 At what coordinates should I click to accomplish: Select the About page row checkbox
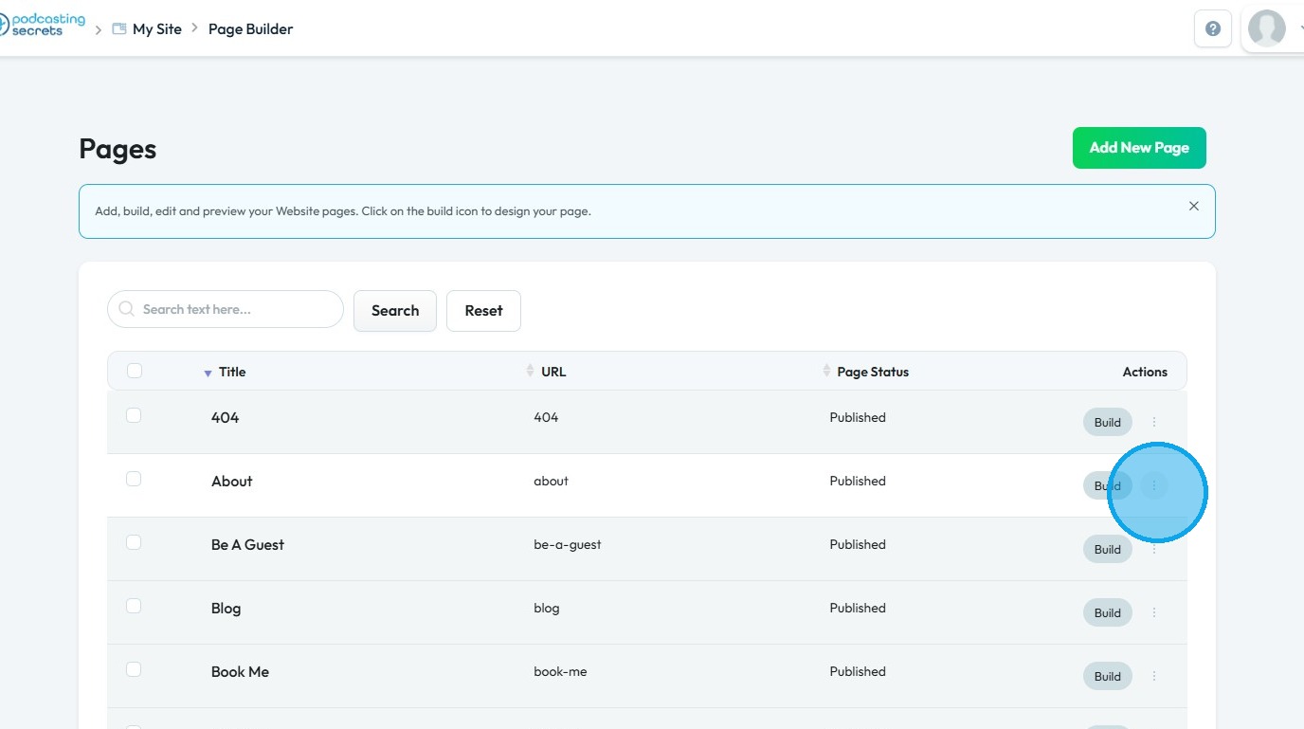pyautogui.click(x=134, y=479)
